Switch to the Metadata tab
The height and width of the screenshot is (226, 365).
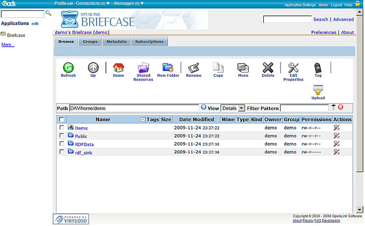(116, 42)
